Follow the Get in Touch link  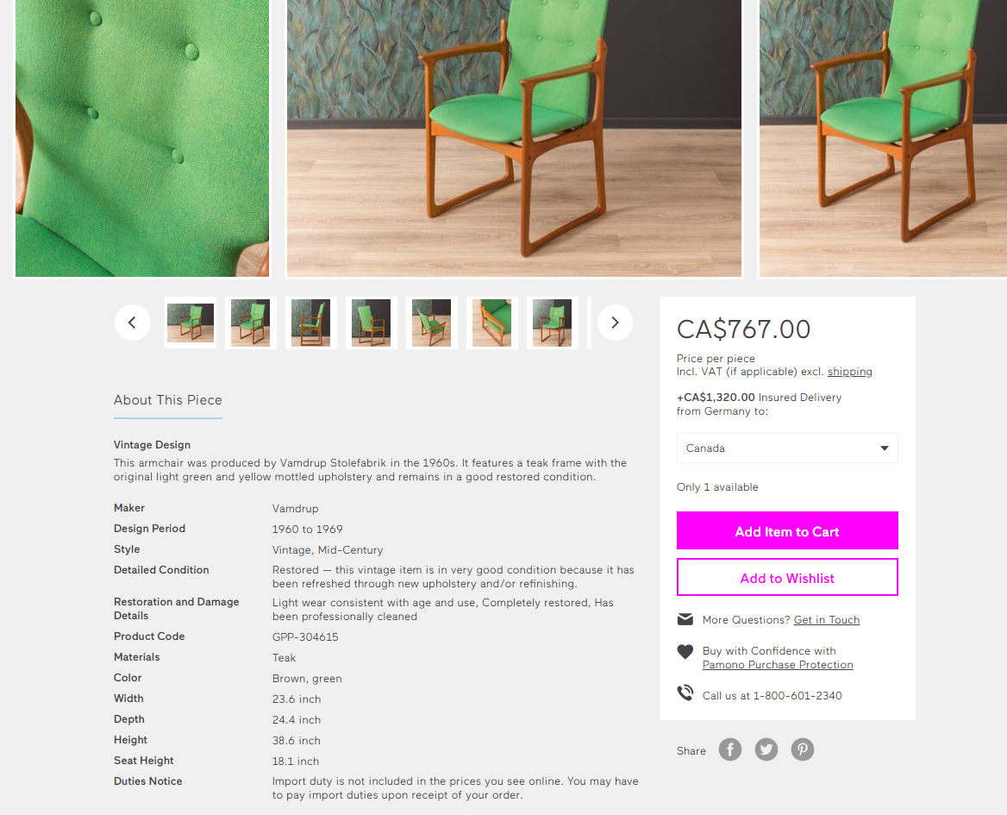tap(827, 620)
